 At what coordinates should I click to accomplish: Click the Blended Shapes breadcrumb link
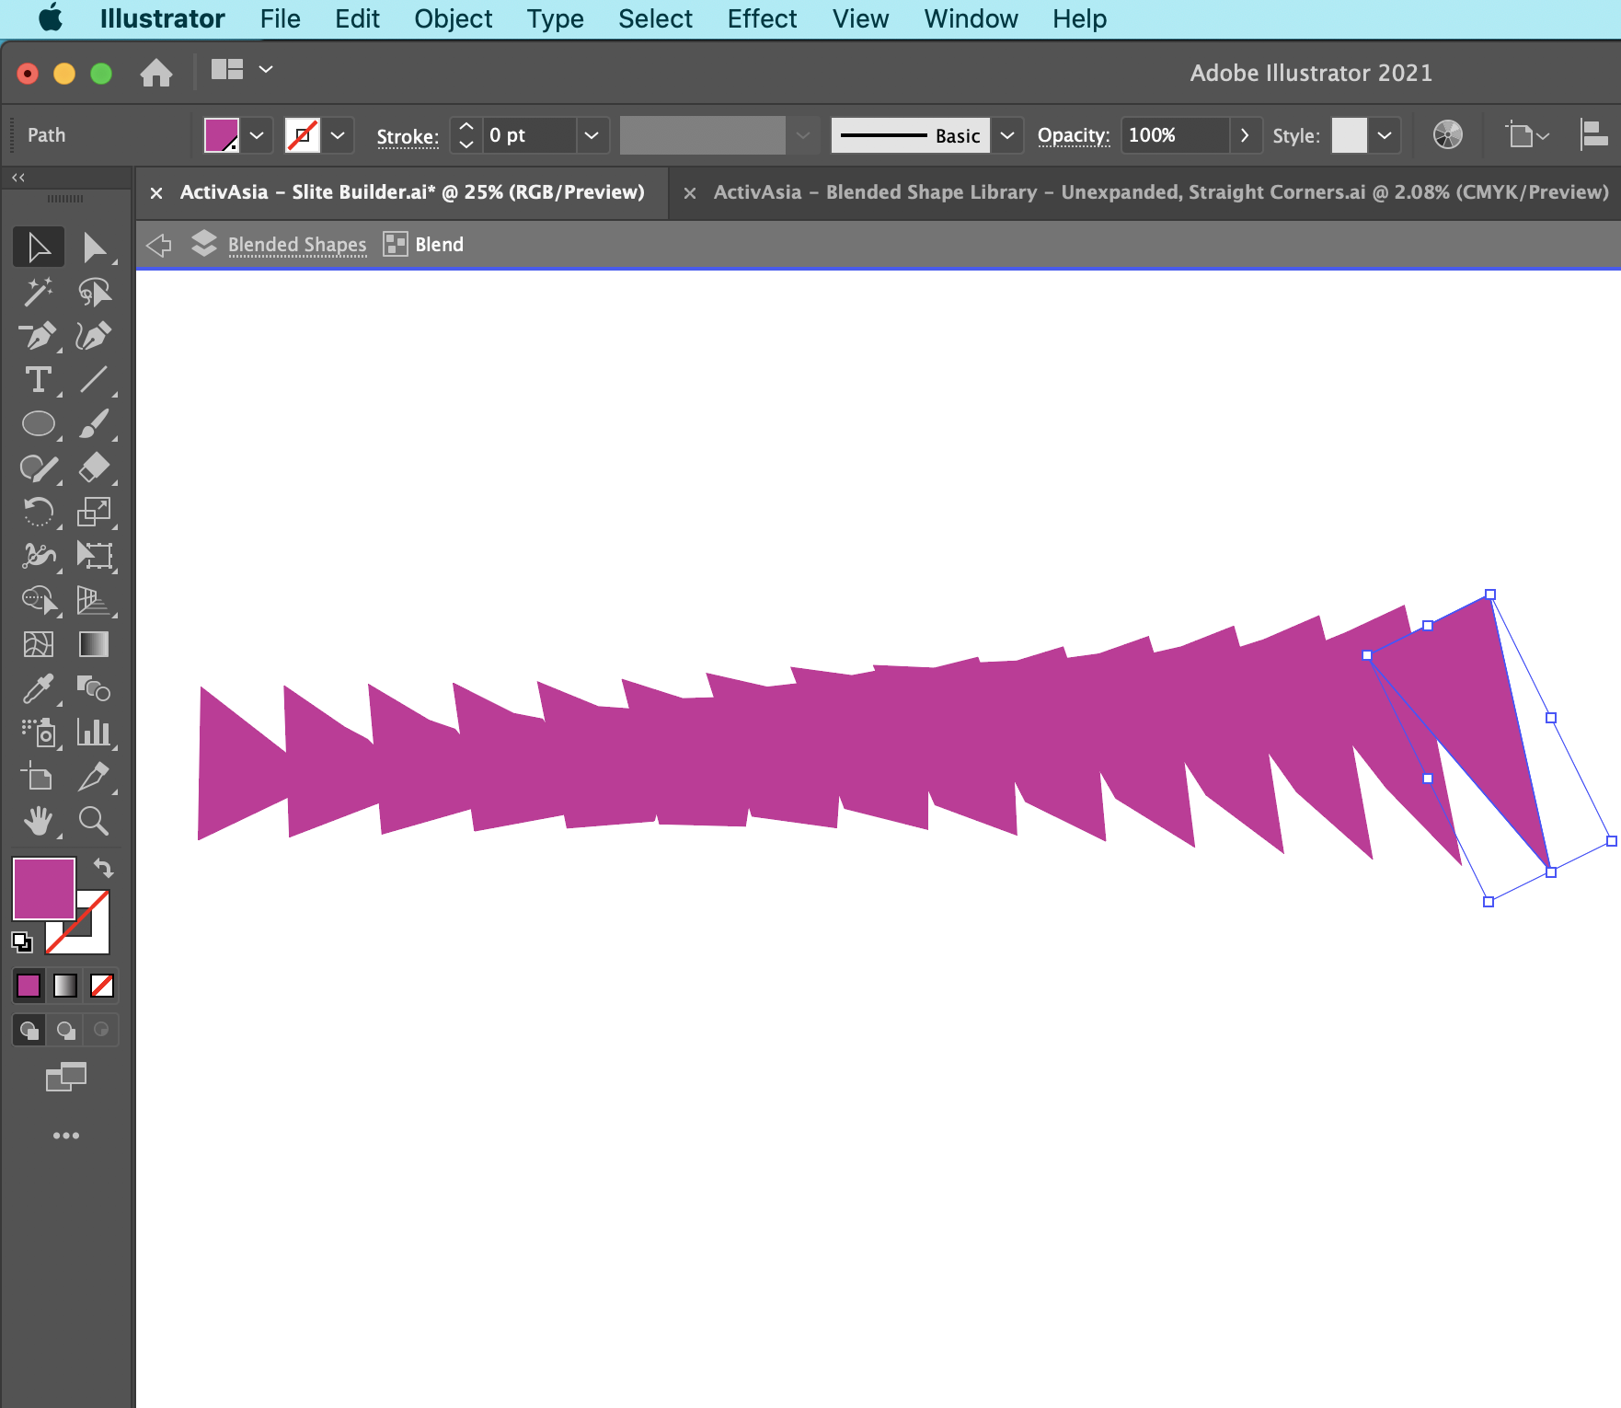click(296, 244)
